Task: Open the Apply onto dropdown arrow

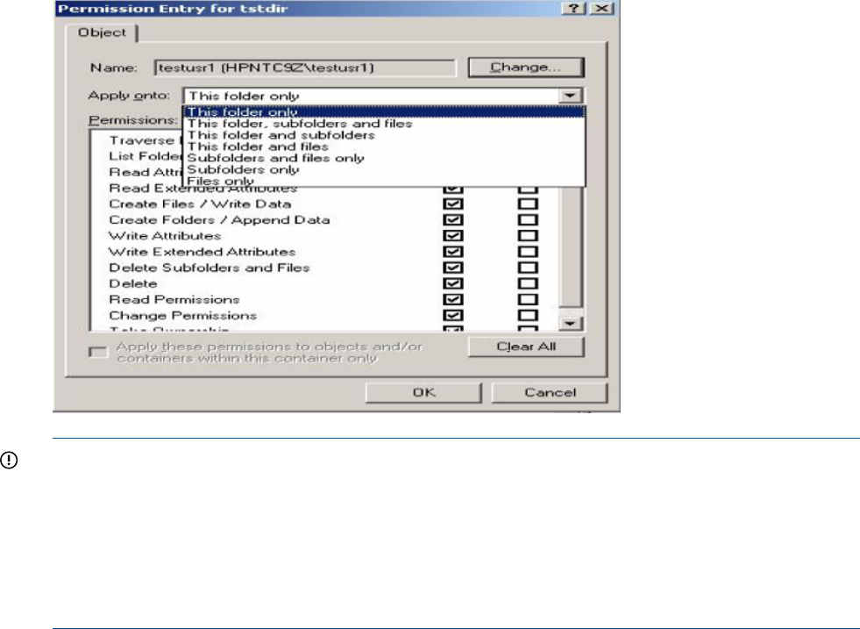Action: 571,96
